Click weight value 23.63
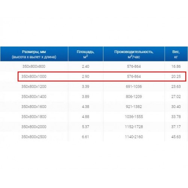The image size is (188, 188). click(x=176, y=86)
